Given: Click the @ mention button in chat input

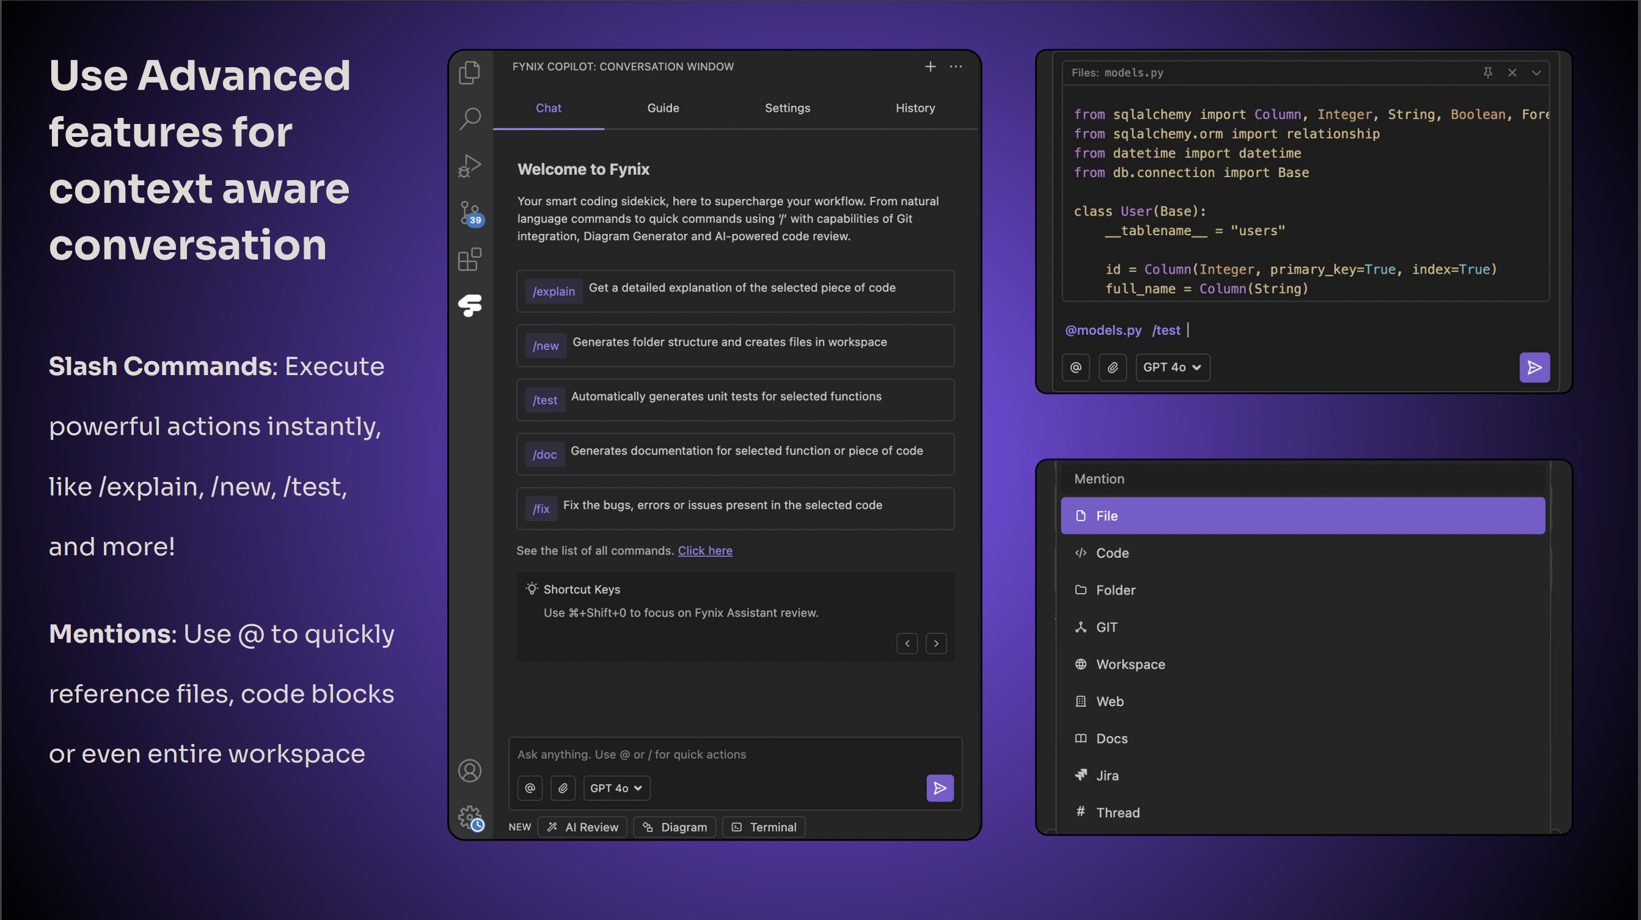Looking at the screenshot, I should 529,788.
